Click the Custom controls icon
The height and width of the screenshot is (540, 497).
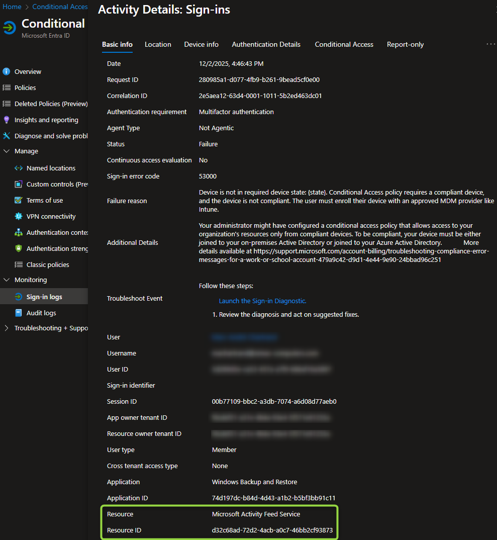[19, 184]
